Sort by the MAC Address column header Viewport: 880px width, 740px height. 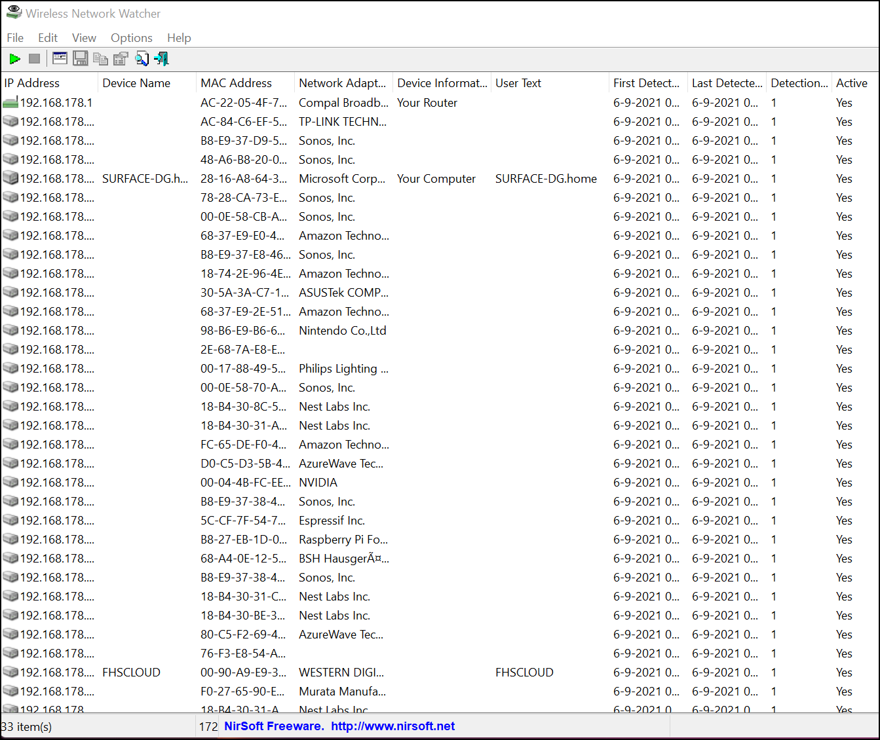246,83
